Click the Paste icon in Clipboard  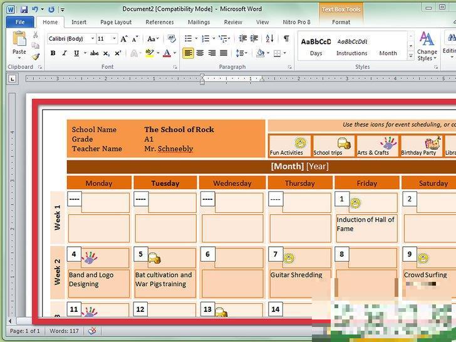(19, 43)
